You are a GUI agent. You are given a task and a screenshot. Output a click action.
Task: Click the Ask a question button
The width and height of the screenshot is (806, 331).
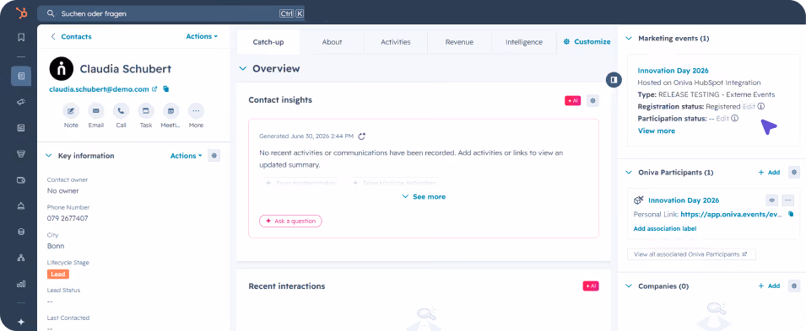[x=290, y=222]
